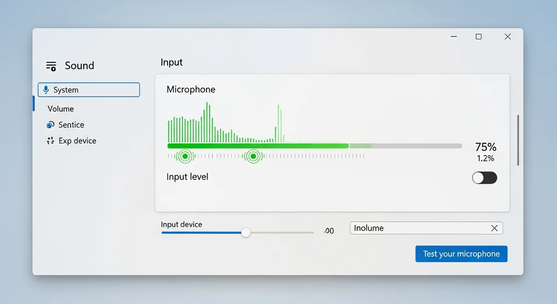
Task: Click the microphone icon in System item
Action: tap(46, 90)
